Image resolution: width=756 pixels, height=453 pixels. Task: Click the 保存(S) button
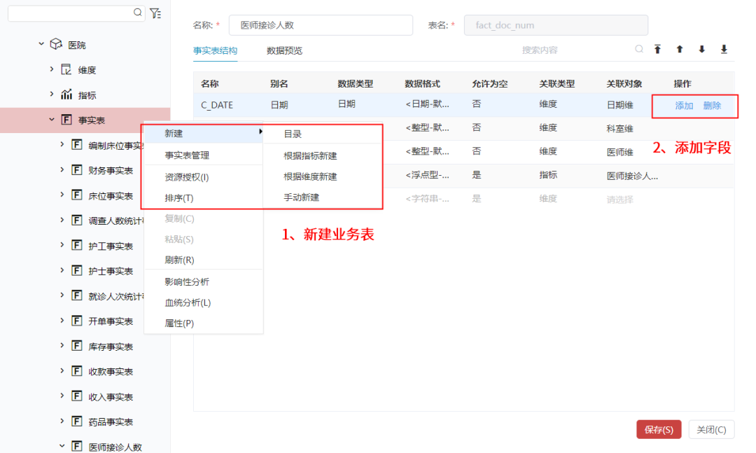659,429
